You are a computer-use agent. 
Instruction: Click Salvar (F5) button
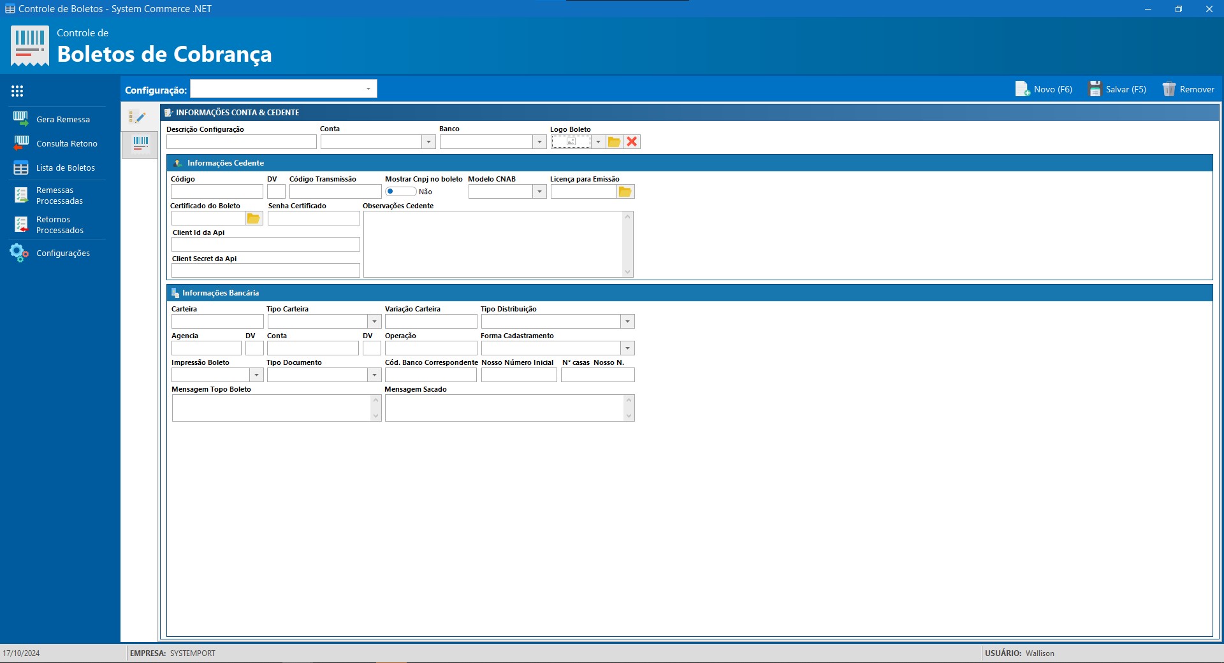1118,89
